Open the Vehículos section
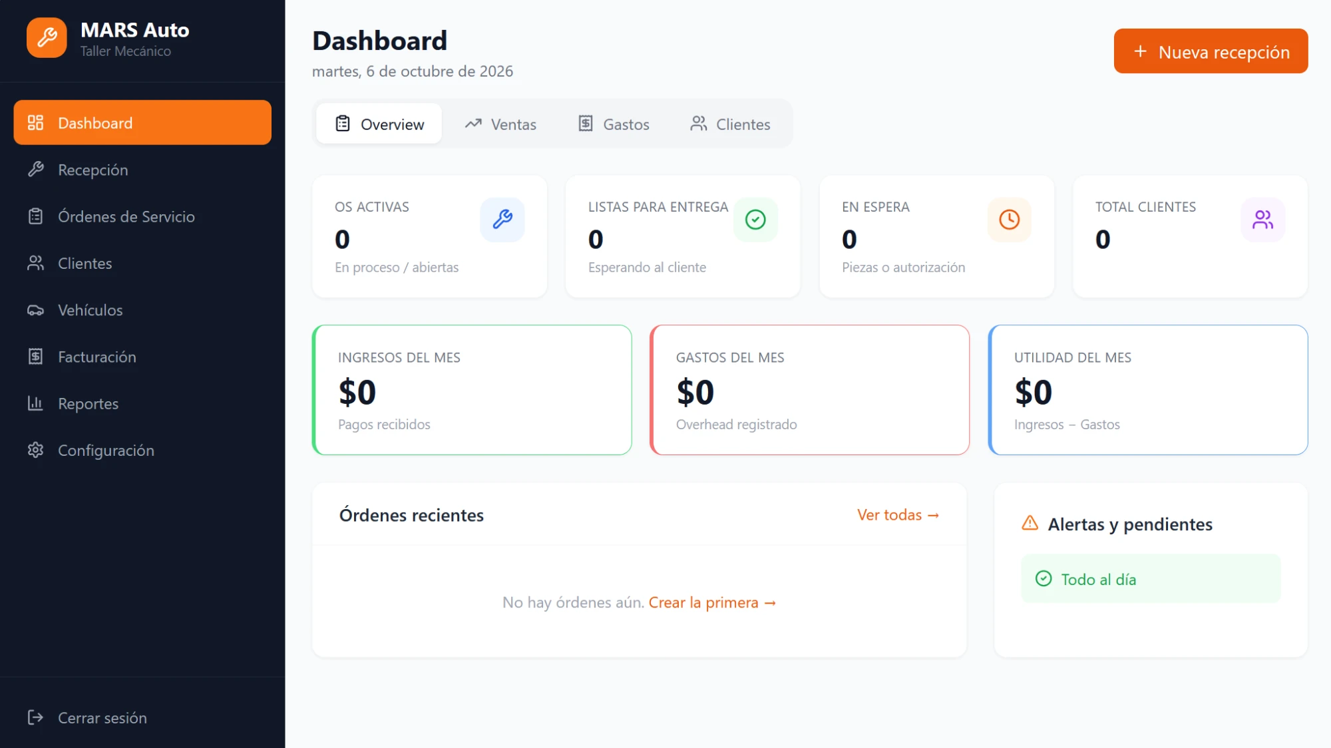The image size is (1331, 748). (142, 310)
